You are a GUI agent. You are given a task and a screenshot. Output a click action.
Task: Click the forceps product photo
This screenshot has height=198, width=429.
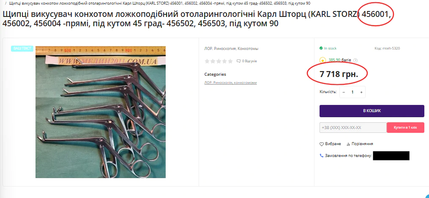pos(101,112)
